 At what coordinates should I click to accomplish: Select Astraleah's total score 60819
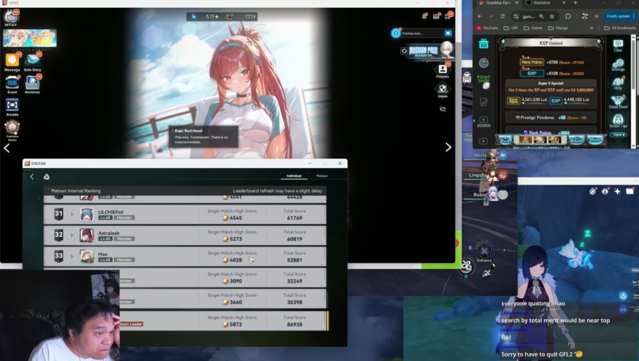[294, 239]
